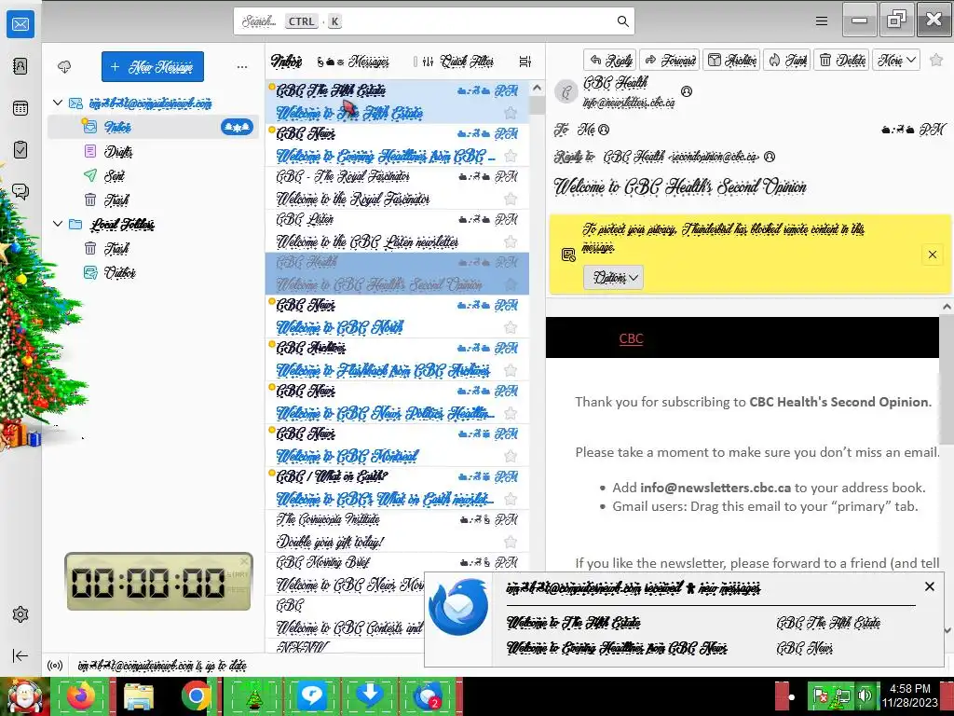The height and width of the screenshot is (716, 954).
Task: Select the Drafts folder
Action: pyautogui.click(x=154, y=151)
